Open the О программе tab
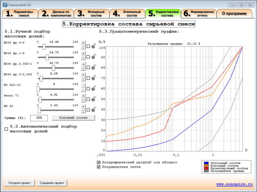 [235, 14]
